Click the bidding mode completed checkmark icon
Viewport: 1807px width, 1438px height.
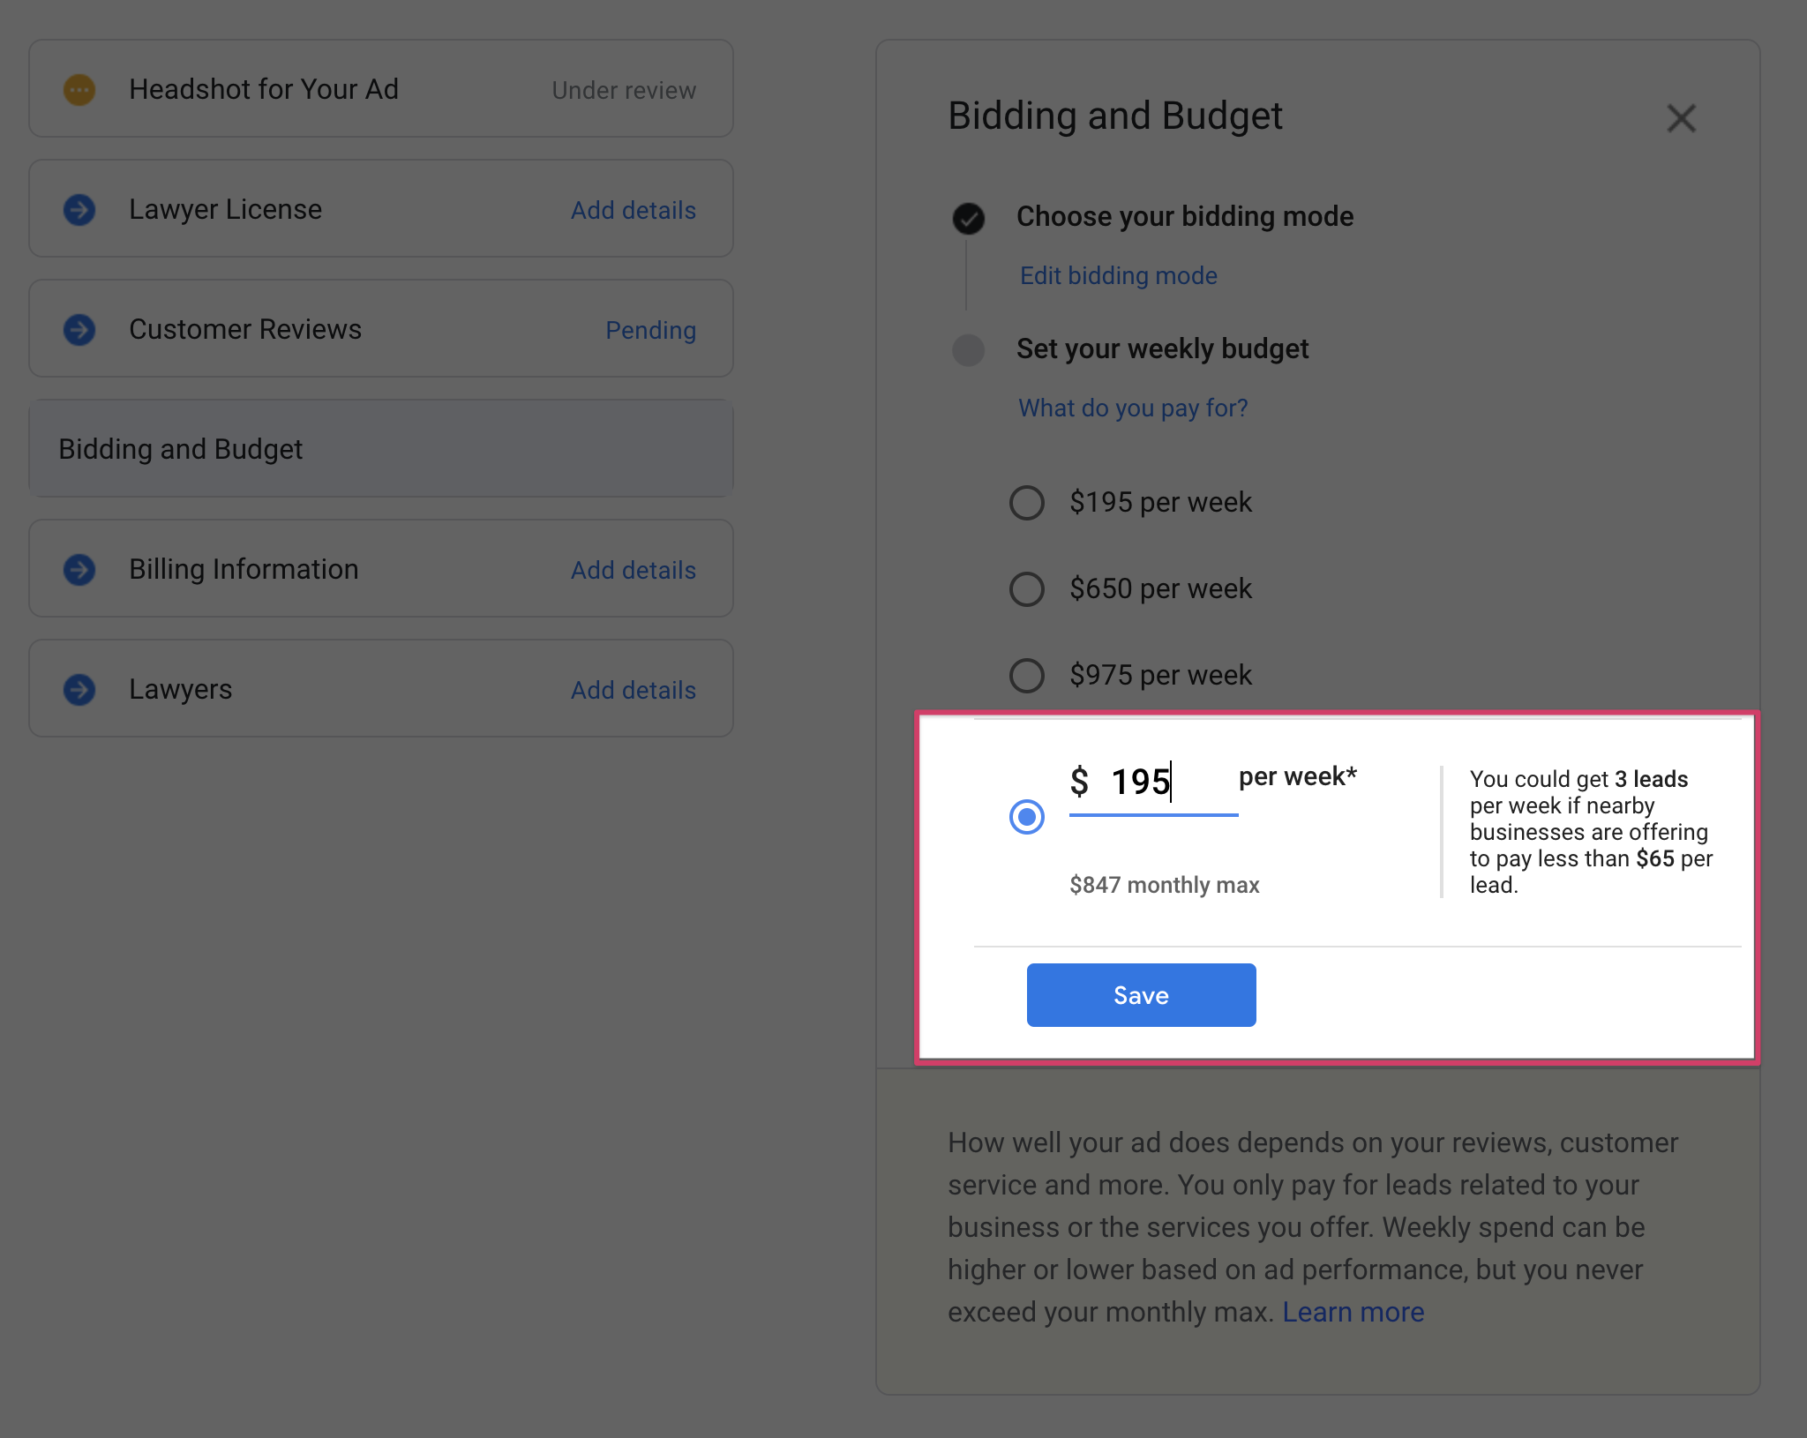pyautogui.click(x=969, y=218)
